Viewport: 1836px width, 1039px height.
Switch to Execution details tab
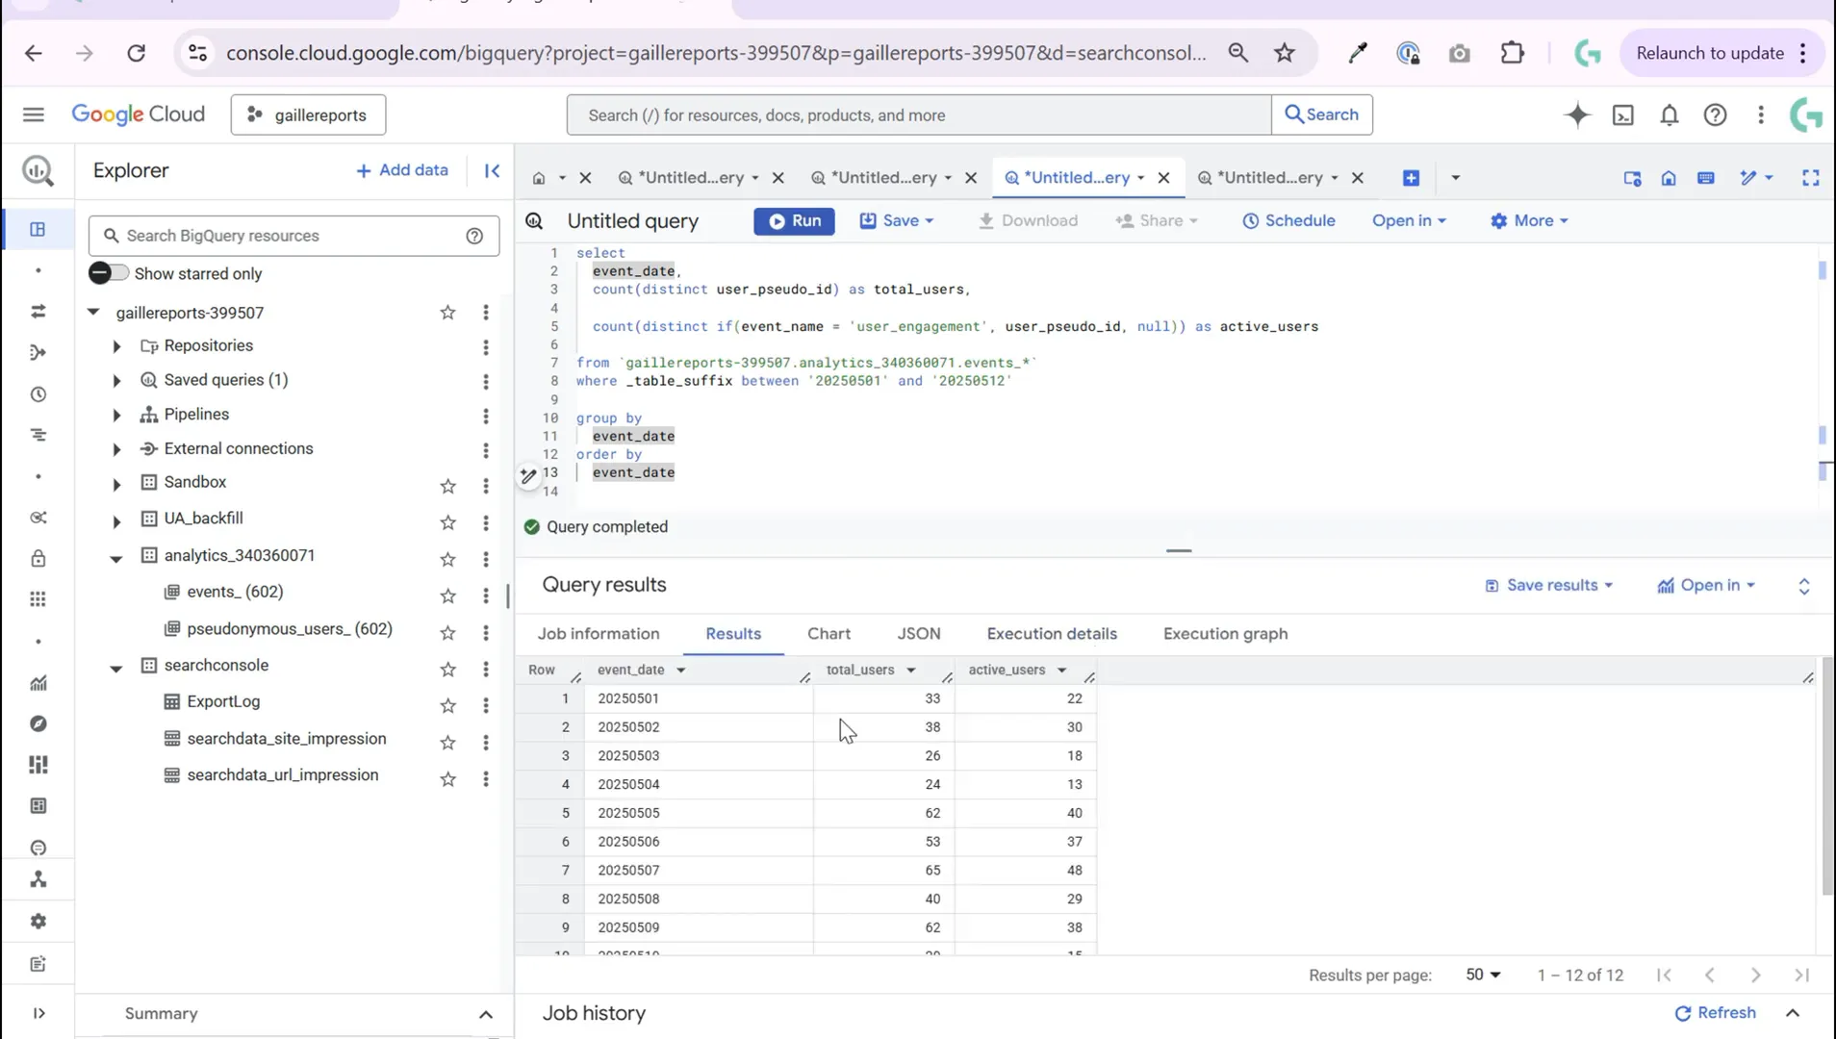(1052, 634)
